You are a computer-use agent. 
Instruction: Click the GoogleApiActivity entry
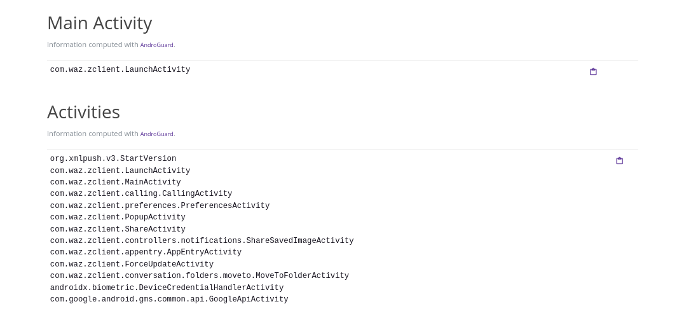click(169, 300)
